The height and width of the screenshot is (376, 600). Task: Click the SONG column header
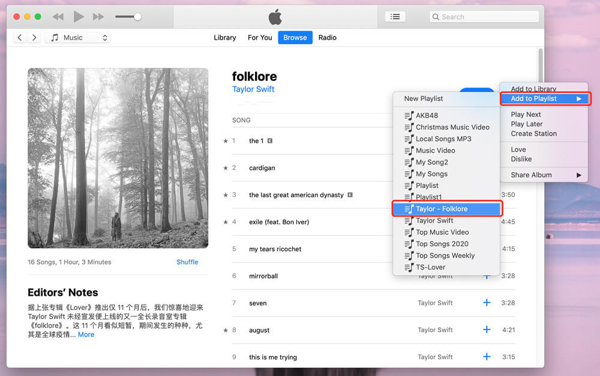click(x=241, y=120)
